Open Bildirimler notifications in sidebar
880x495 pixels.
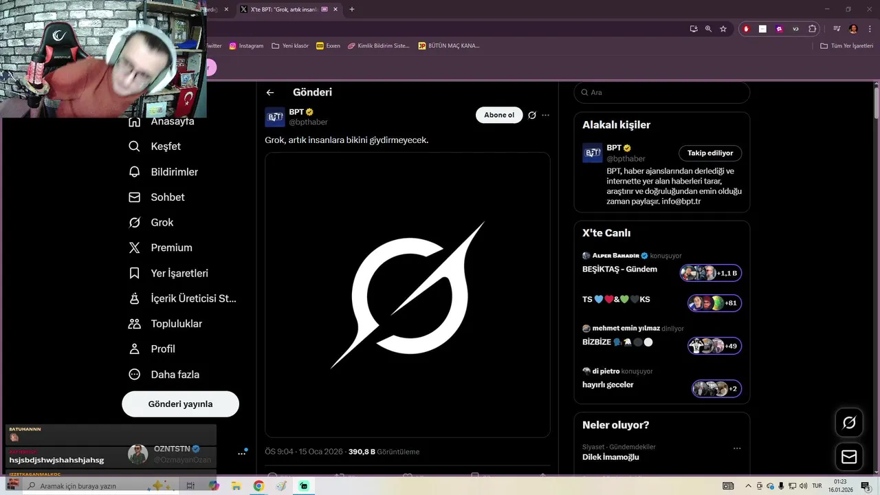(164, 172)
